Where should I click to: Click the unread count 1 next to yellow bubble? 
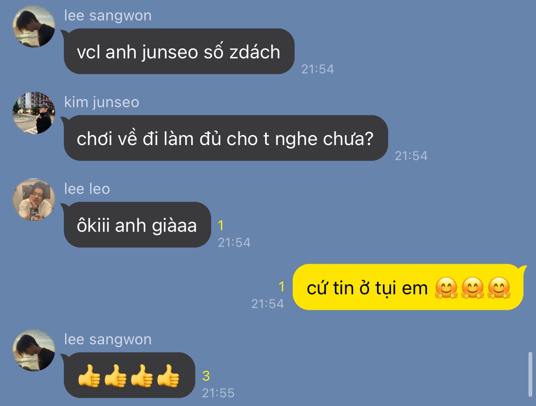click(x=281, y=287)
